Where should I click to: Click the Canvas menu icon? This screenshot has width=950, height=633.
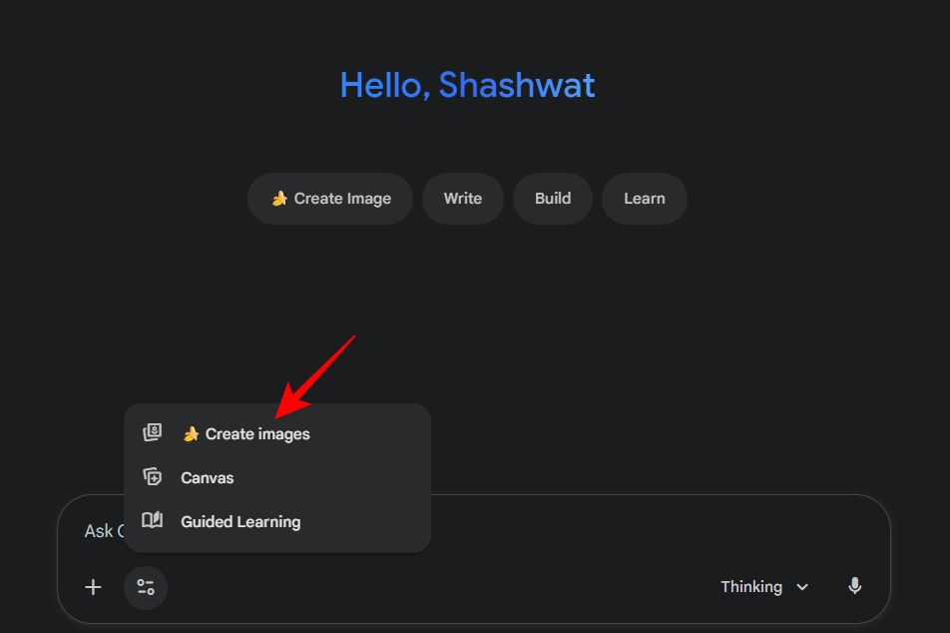point(152,477)
